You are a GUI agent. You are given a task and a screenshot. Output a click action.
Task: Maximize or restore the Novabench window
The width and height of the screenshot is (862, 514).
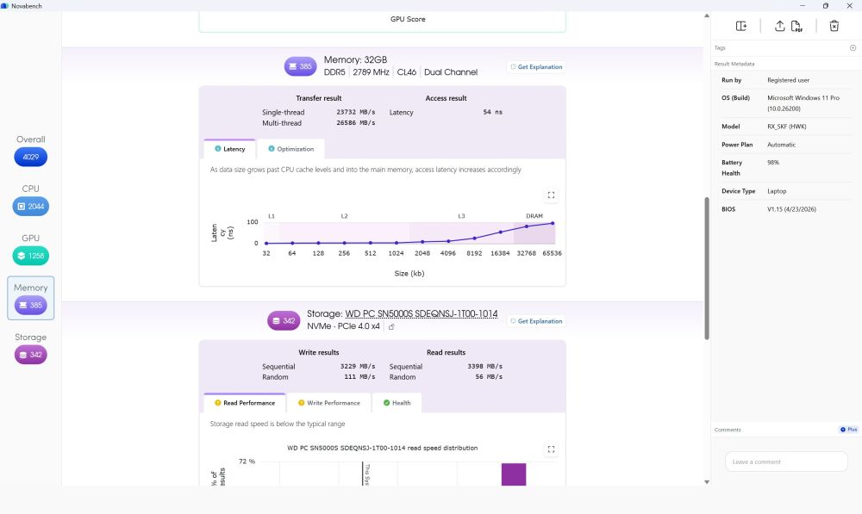826,5
